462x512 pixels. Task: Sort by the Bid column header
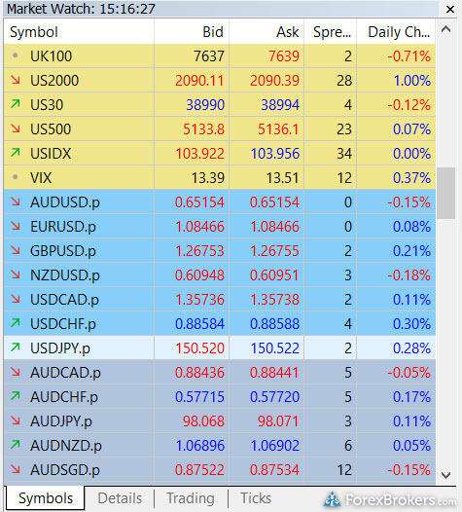pyautogui.click(x=192, y=32)
